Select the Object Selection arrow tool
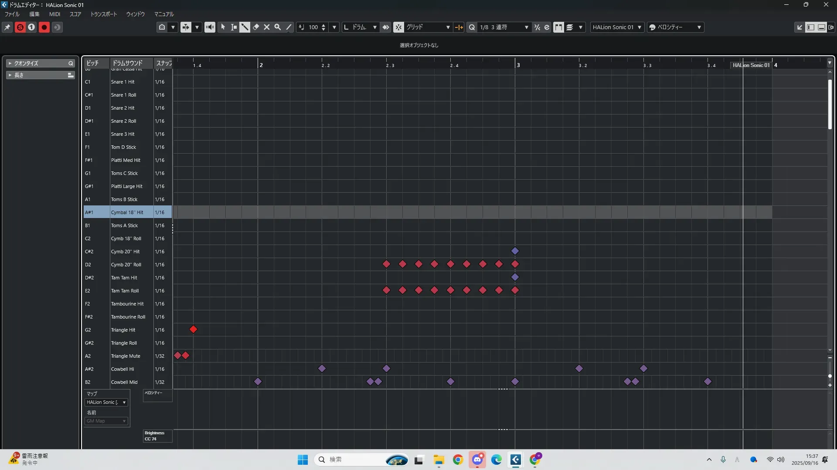Viewport: 837px width, 470px height. click(x=223, y=27)
